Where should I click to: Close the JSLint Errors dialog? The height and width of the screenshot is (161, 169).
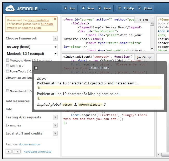click(x=36, y=68)
